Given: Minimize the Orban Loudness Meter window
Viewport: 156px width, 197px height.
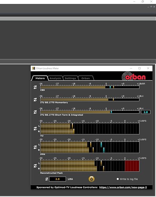Looking at the screenshot, I should [x=131, y=68].
